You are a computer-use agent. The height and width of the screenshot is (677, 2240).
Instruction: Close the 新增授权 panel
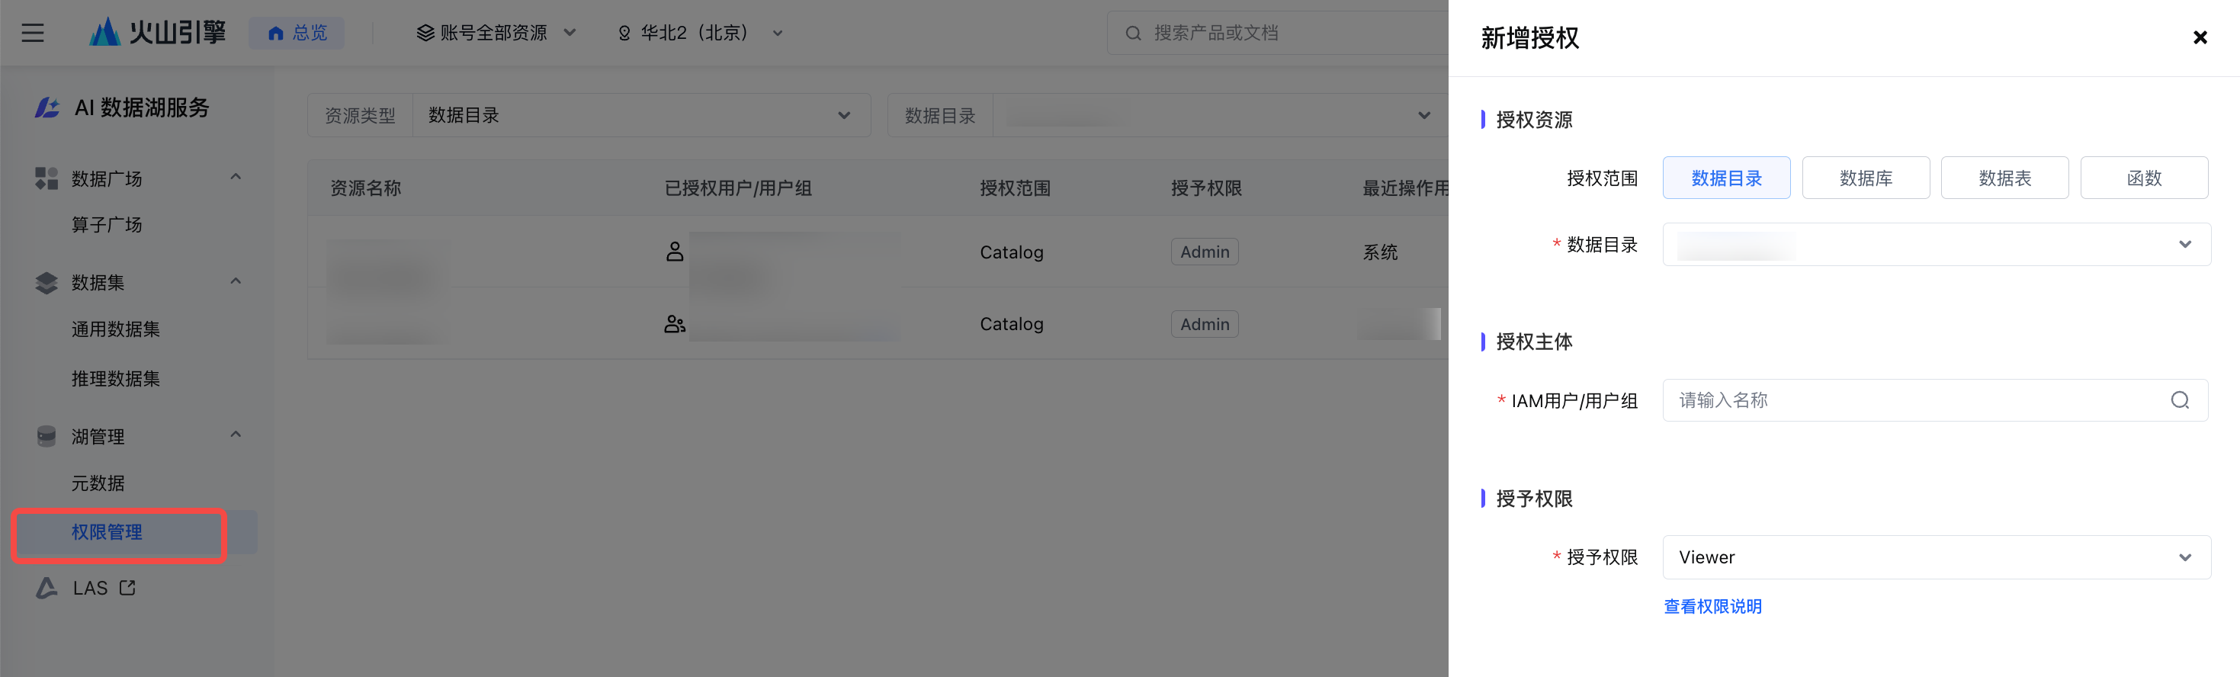pos(2200,37)
